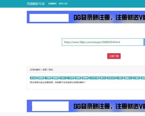The image size is (145, 116).
Task: Click the 我图网 site tag
Action: pos(41,78)
